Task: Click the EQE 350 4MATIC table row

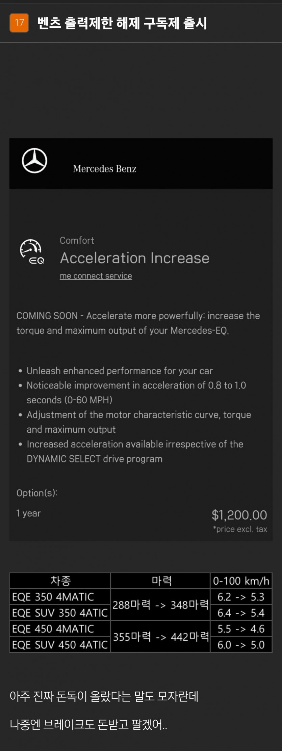Action: 53,597
